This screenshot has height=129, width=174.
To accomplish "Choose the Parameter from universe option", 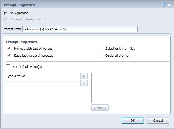I will coord(5,19).
